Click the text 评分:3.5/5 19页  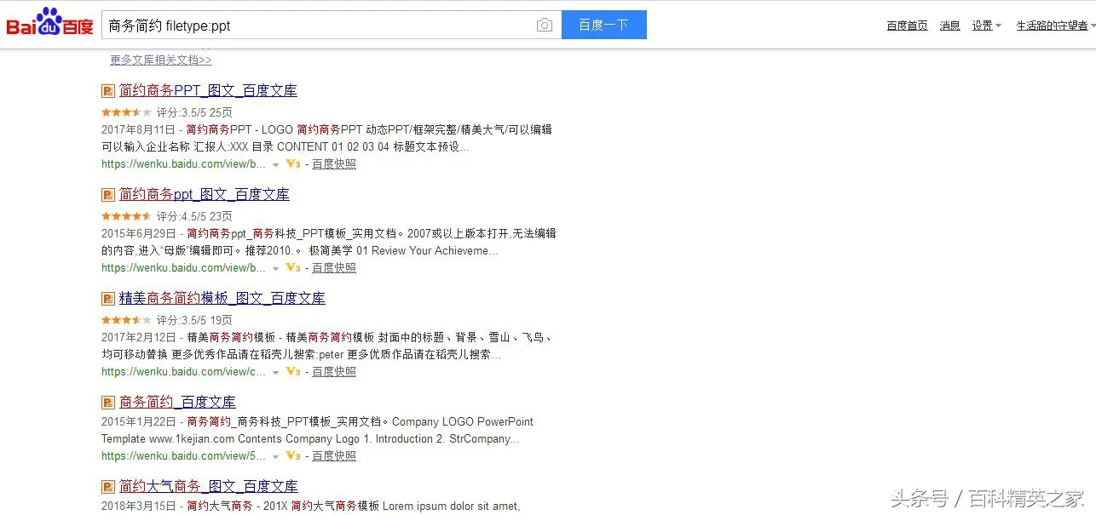[x=194, y=320]
